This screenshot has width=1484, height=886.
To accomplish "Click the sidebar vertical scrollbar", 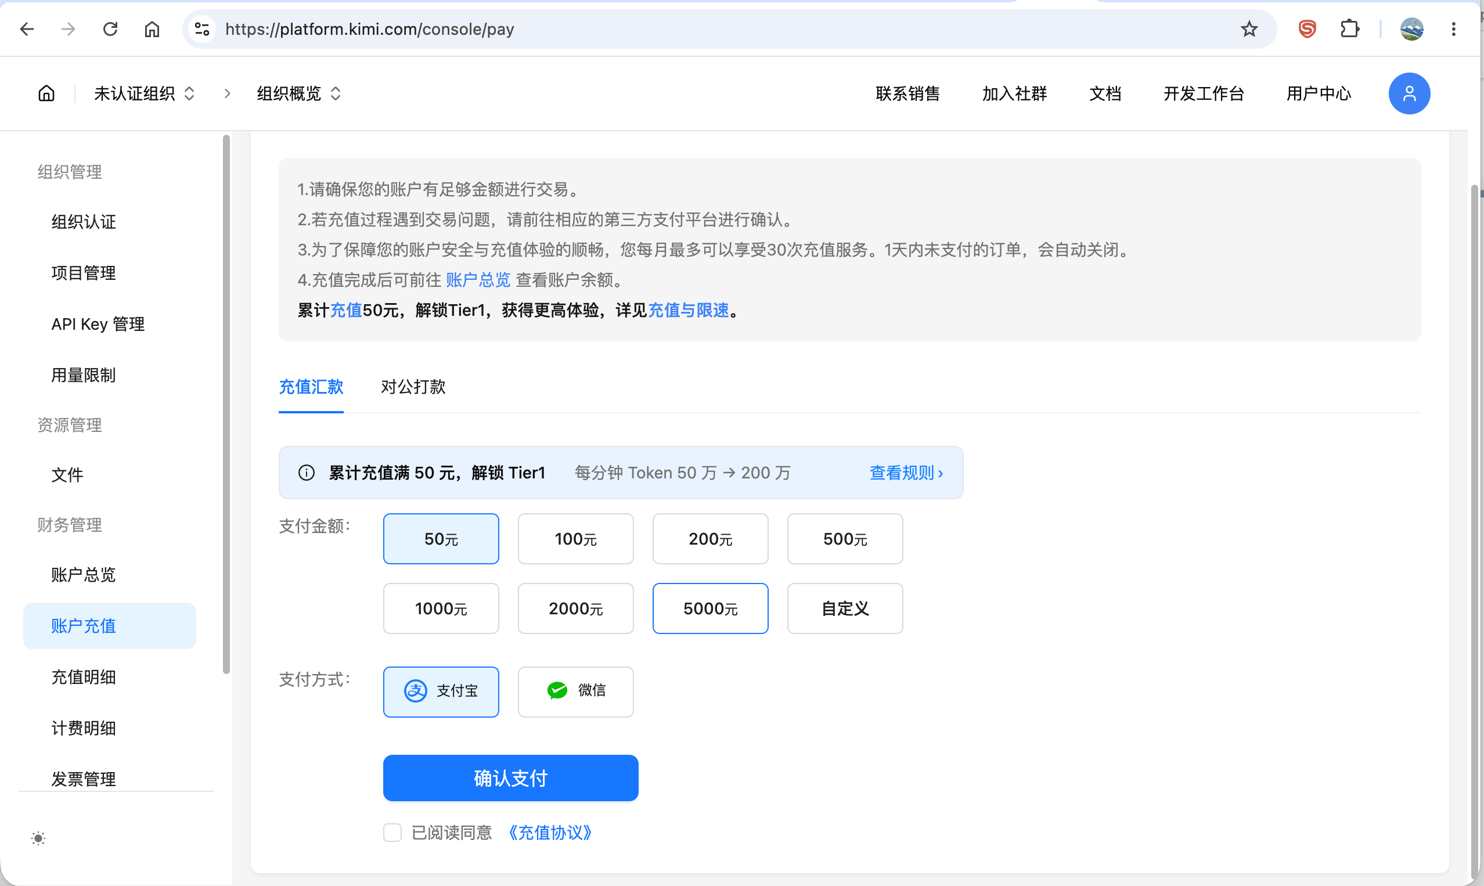I will click(x=226, y=404).
